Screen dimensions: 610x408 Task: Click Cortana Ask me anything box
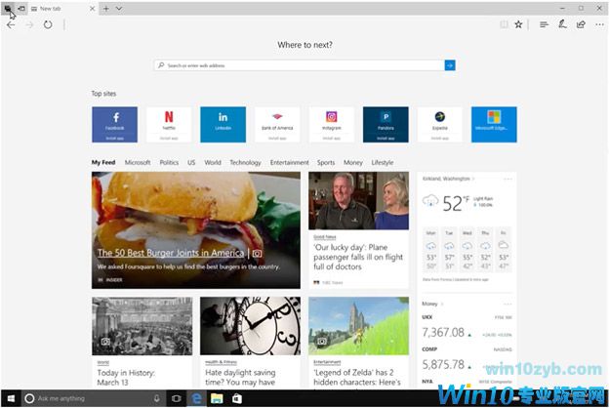click(x=94, y=398)
